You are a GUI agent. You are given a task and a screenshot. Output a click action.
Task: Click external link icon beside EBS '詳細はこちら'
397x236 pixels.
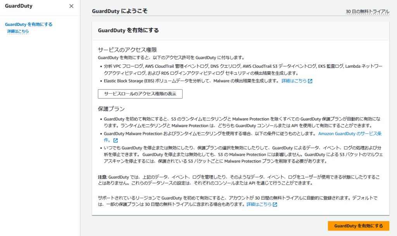[310, 81]
